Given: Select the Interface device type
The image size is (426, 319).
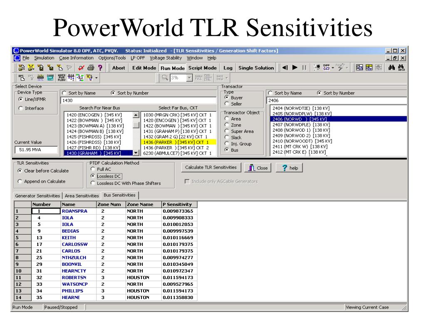Looking at the screenshot, I should (21, 108).
